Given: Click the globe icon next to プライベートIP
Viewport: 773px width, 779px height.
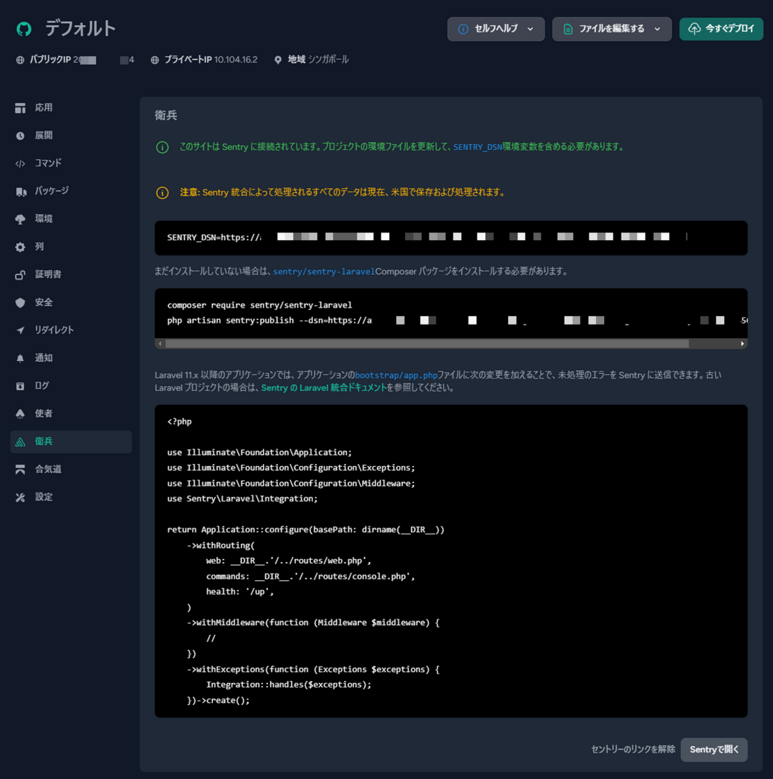Looking at the screenshot, I should coord(155,60).
